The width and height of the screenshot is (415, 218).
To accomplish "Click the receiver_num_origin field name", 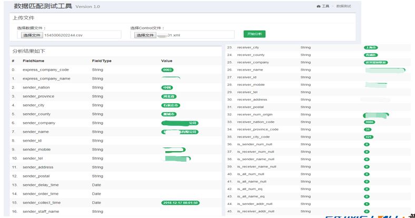I will pos(254,115).
